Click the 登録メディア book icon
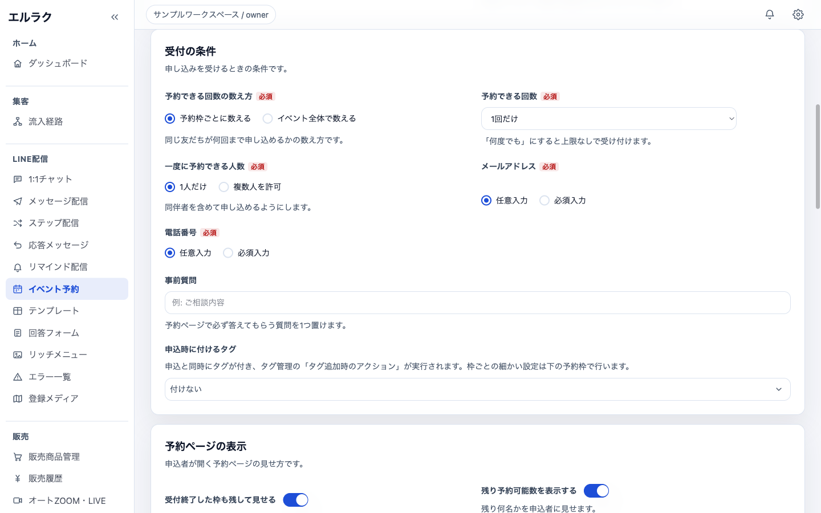This screenshot has width=821, height=513. pyautogui.click(x=18, y=399)
